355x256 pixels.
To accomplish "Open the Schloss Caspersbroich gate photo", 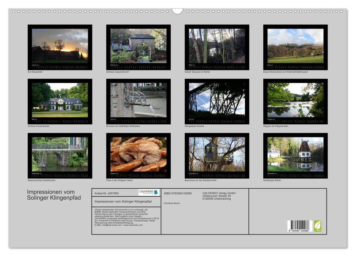I will 138,47.
